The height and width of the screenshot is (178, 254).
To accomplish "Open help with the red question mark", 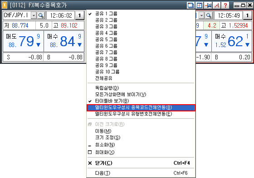I will pos(225,5).
